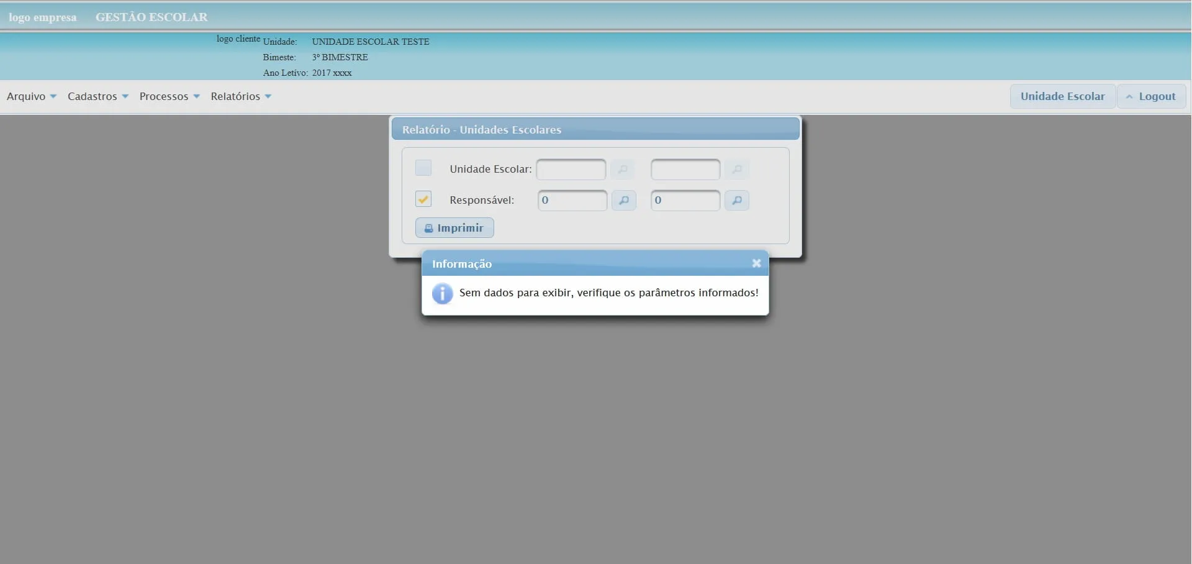
Task: Click the second Responsável input field
Action: pyautogui.click(x=685, y=200)
